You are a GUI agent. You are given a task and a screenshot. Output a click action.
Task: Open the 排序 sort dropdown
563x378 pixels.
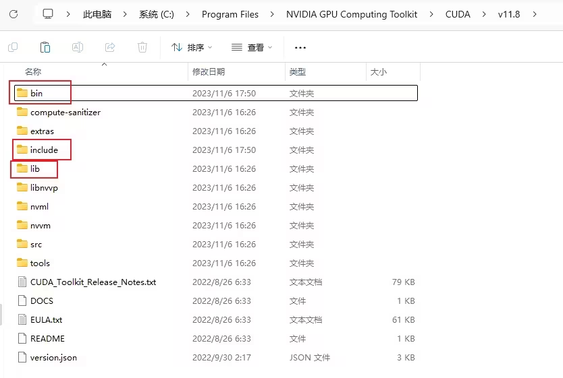192,47
